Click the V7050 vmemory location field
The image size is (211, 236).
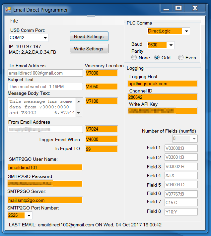[x=102, y=87]
